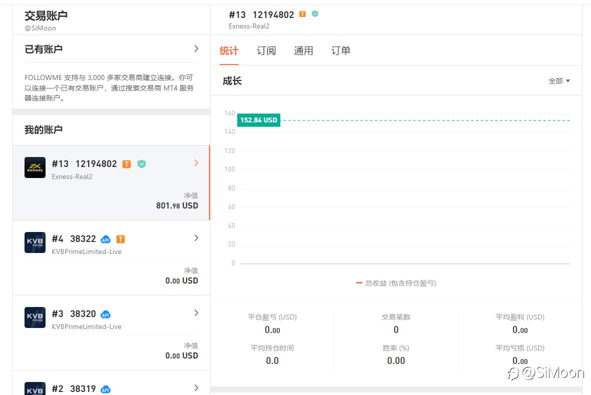Expand the 已有账户 section arrow
This screenshot has height=395, width=591.
196,48
